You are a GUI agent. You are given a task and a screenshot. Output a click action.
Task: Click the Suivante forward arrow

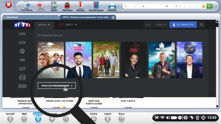[x=41, y=6]
